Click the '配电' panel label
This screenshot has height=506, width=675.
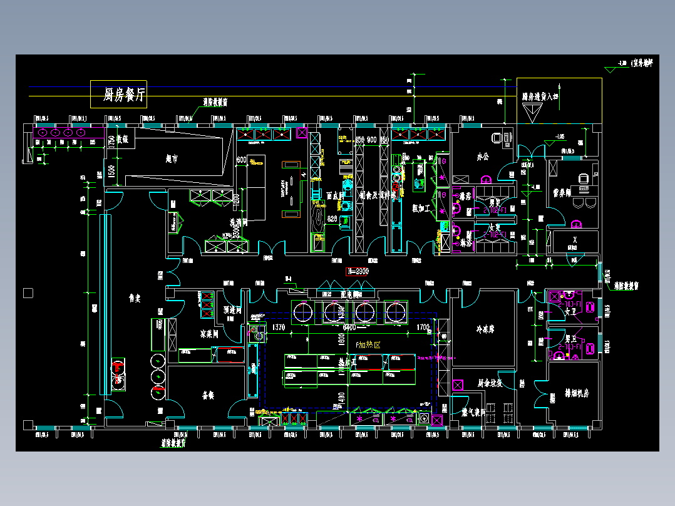tap(346, 295)
